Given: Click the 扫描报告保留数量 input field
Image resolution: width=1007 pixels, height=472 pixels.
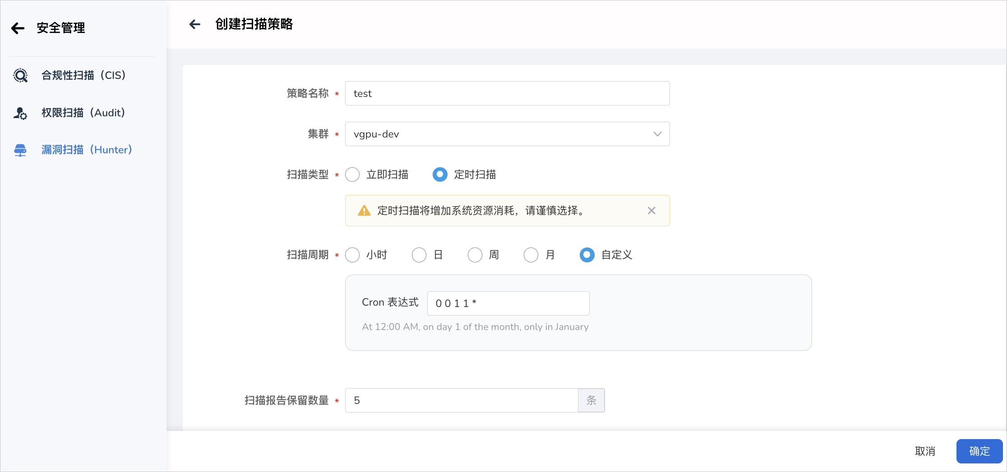Looking at the screenshot, I should [x=462, y=400].
